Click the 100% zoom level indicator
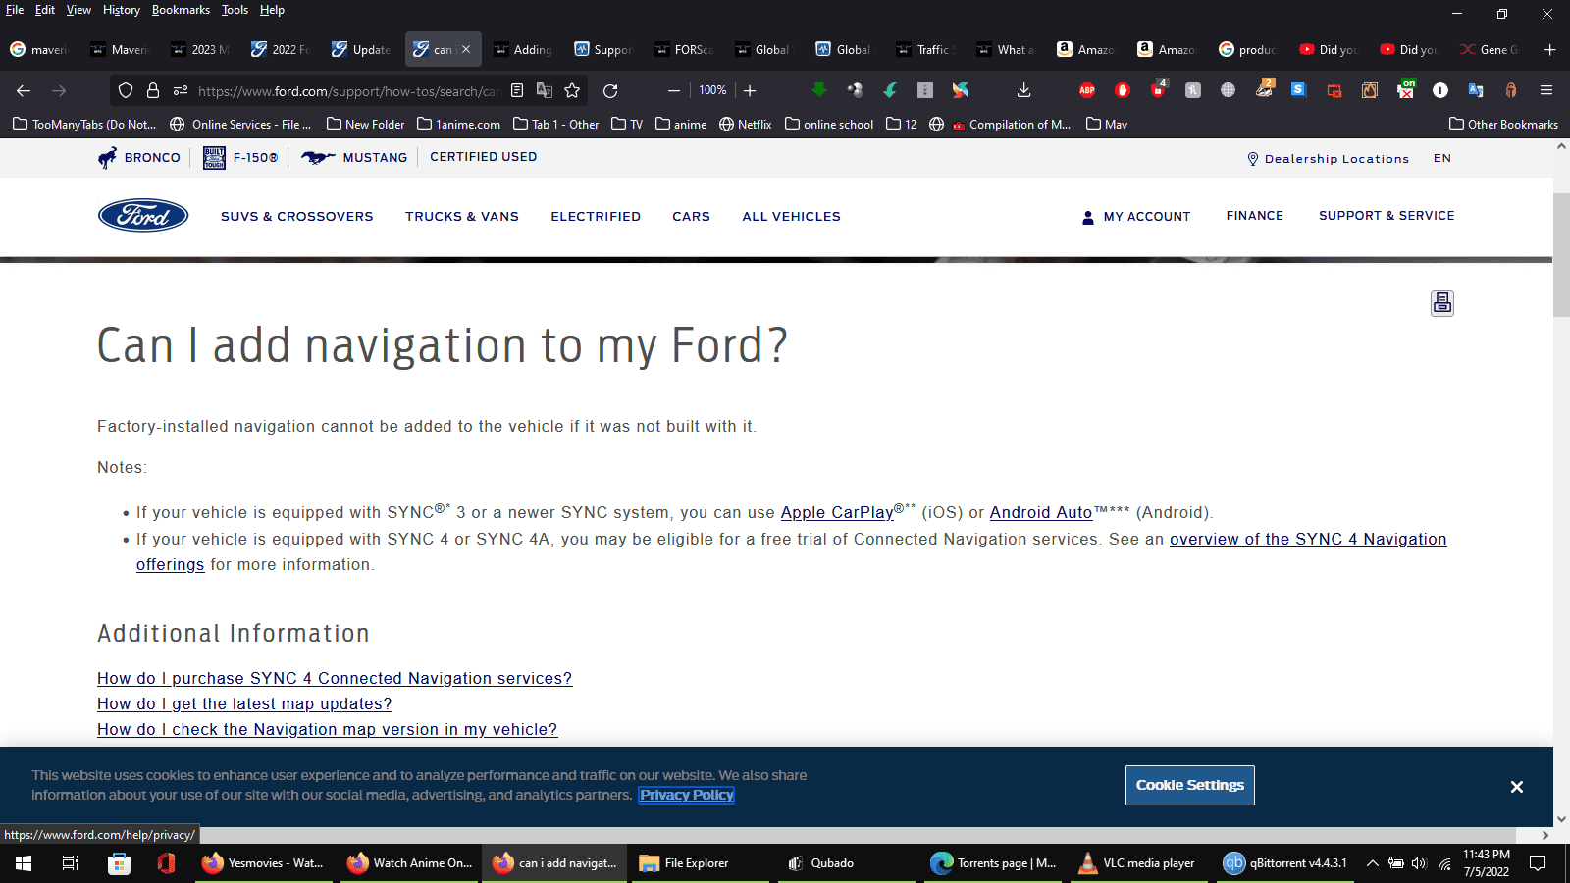 click(x=712, y=90)
